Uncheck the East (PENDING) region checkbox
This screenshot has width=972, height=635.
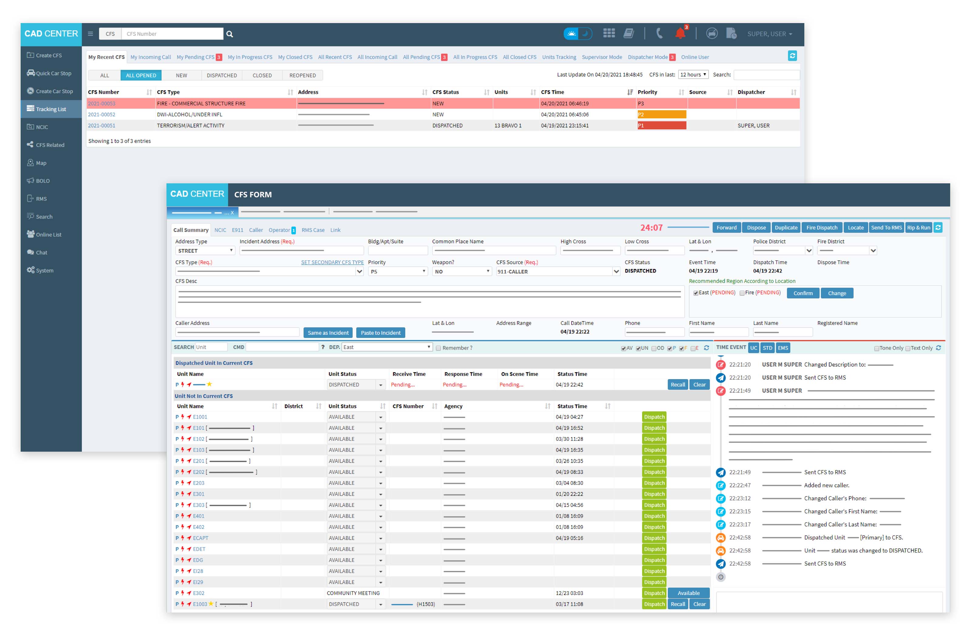coord(696,293)
